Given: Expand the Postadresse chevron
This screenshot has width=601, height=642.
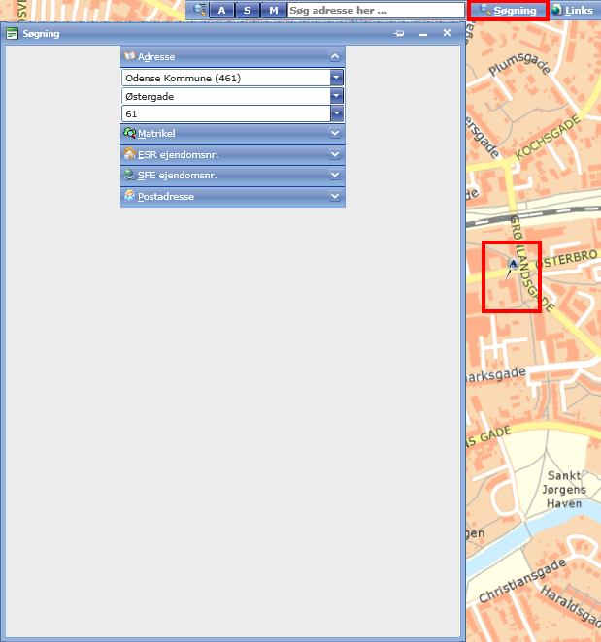Looking at the screenshot, I should (335, 196).
